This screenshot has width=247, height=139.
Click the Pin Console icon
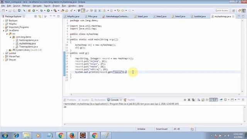[x=221, y=100]
